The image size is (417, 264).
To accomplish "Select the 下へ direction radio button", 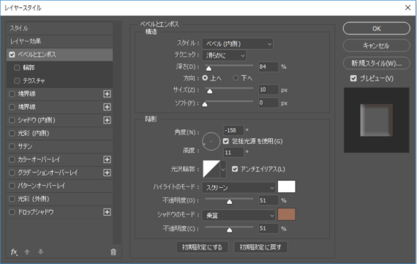I will pos(236,78).
